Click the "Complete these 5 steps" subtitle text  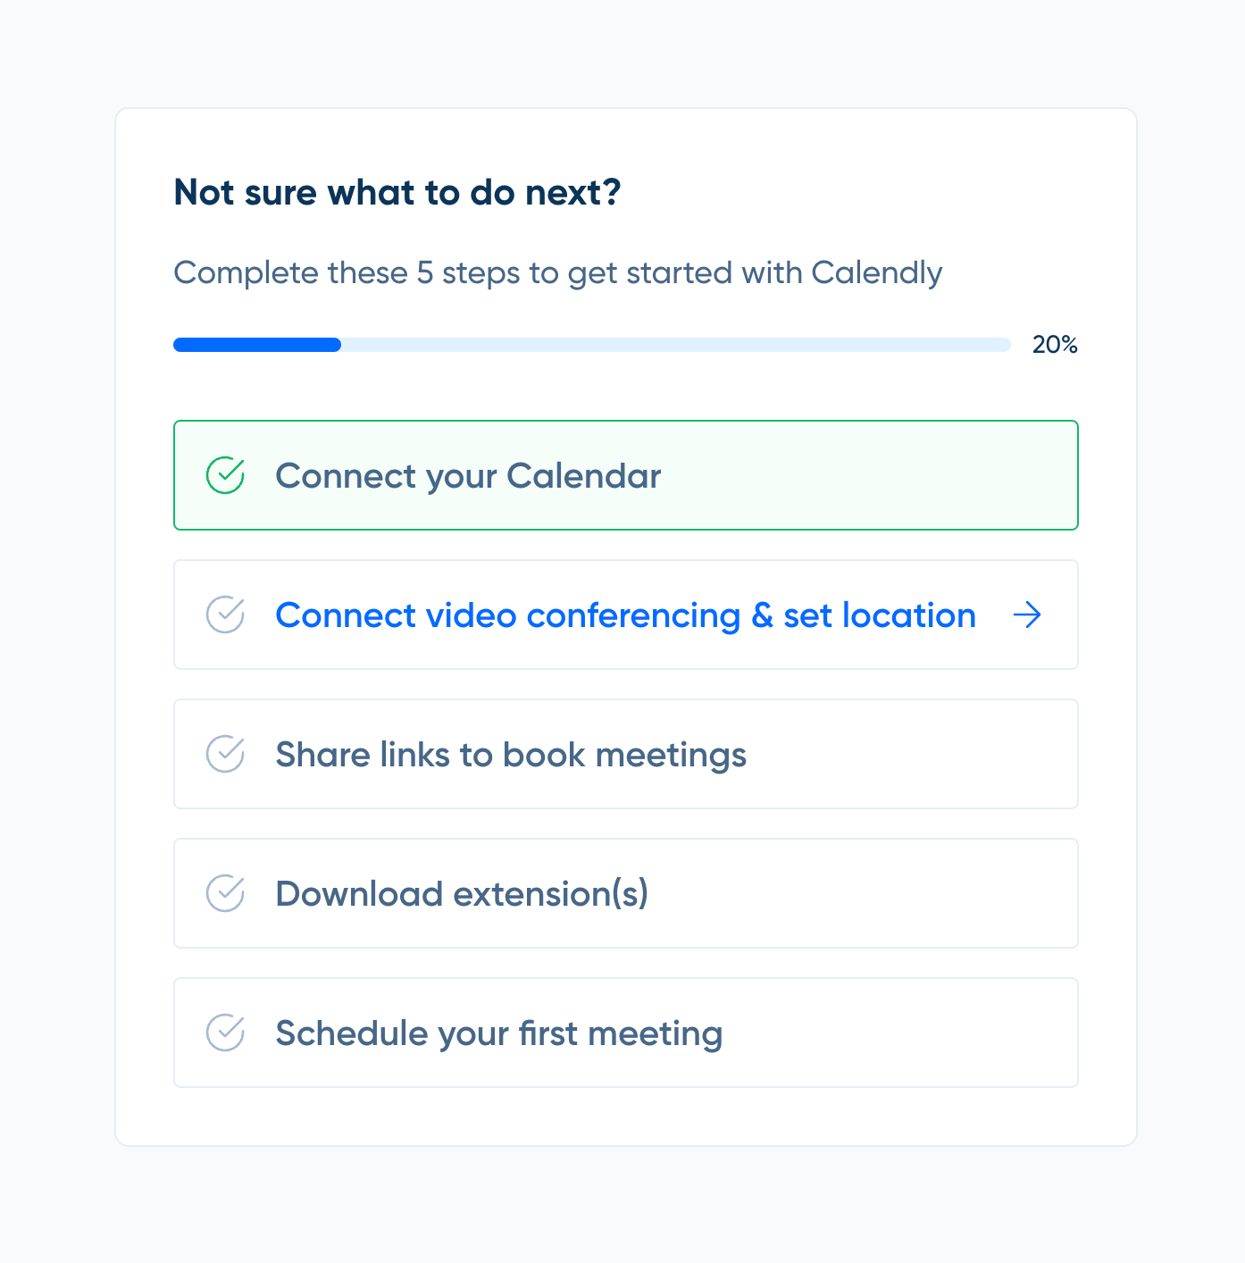coord(557,272)
